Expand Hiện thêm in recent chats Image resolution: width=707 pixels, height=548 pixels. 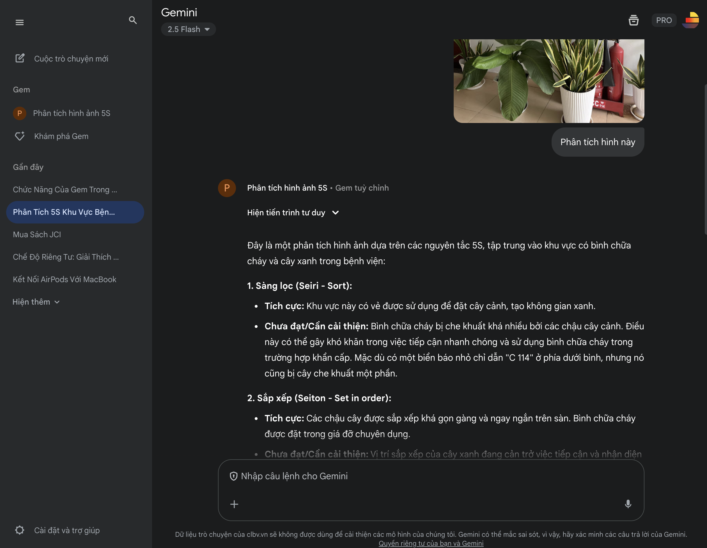pyautogui.click(x=36, y=302)
